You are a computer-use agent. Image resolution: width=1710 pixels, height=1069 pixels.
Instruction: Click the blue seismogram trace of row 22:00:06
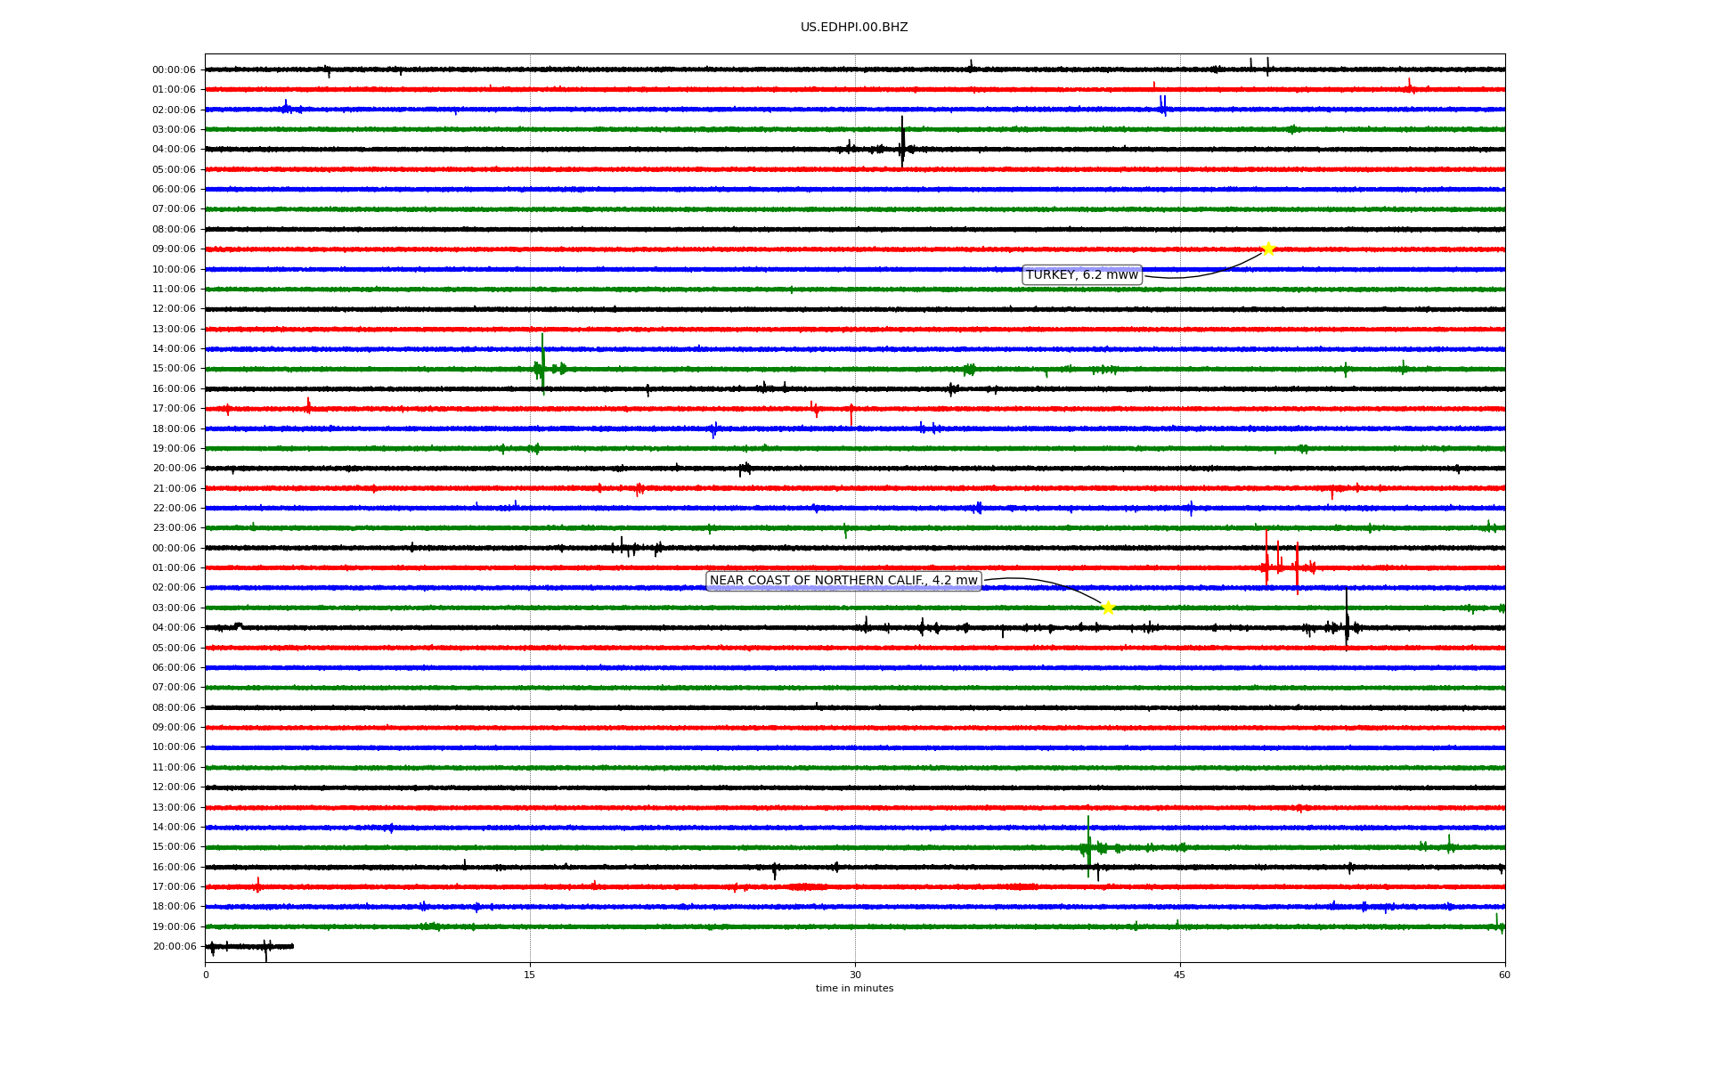[x=855, y=508]
